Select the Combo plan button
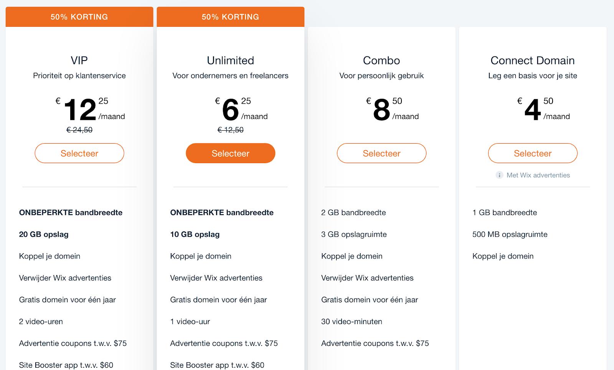This screenshot has width=614, height=370. [381, 153]
